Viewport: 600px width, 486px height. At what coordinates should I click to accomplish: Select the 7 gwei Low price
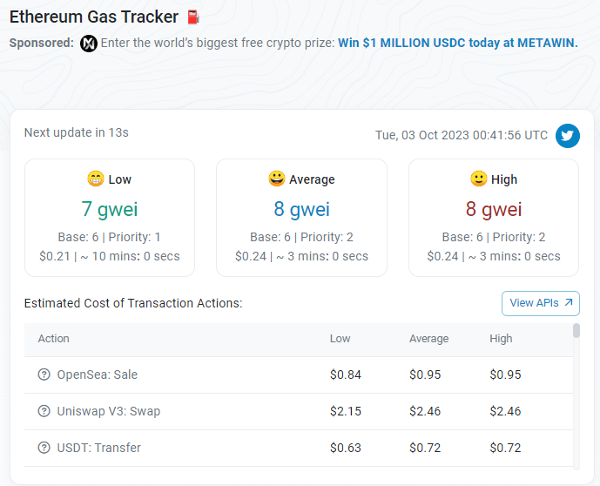(x=110, y=209)
